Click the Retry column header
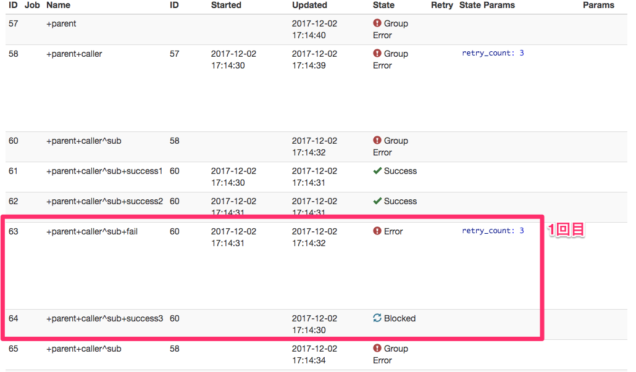This screenshot has height=372, width=636. pos(441,5)
